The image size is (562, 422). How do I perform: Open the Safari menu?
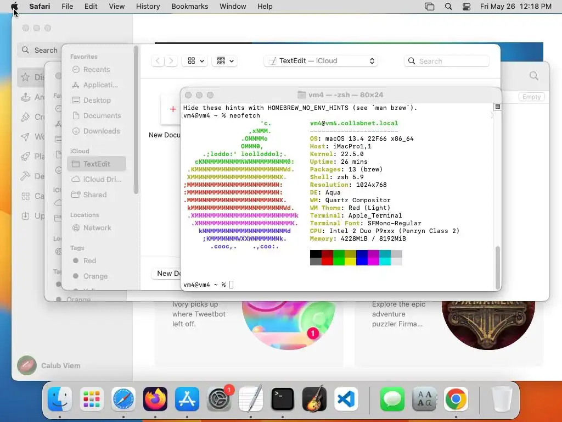pos(40,7)
